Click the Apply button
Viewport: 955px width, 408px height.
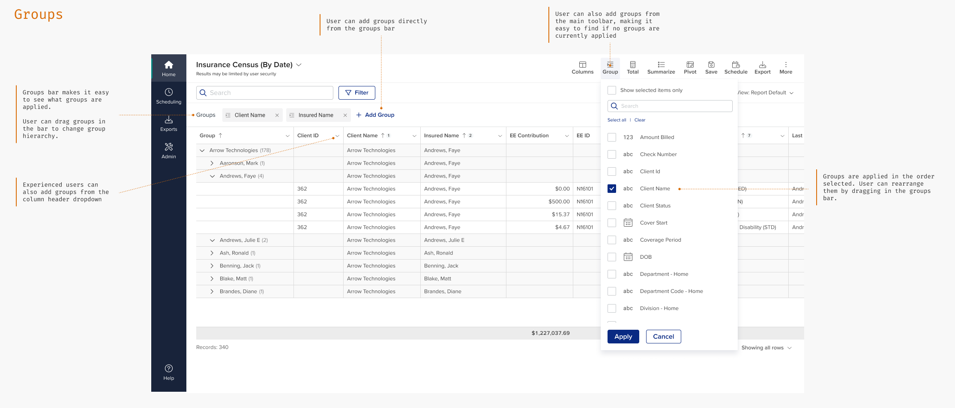pyautogui.click(x=623, y=337)
